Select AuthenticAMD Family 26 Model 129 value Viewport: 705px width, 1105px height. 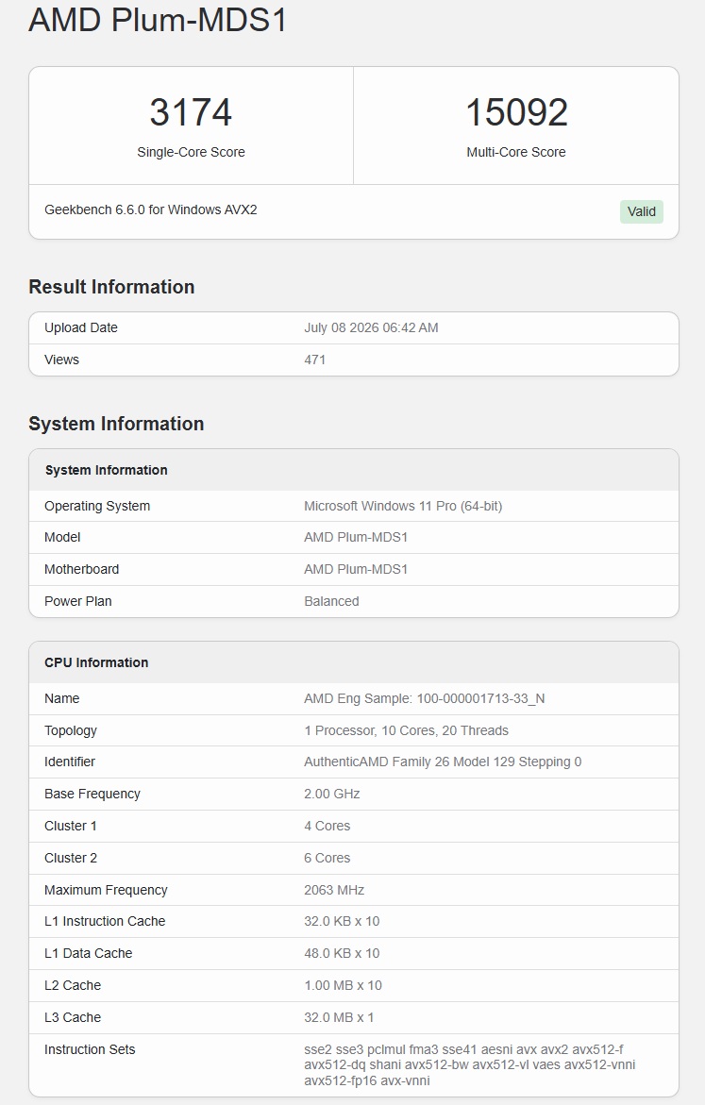[x=443, y=762]
